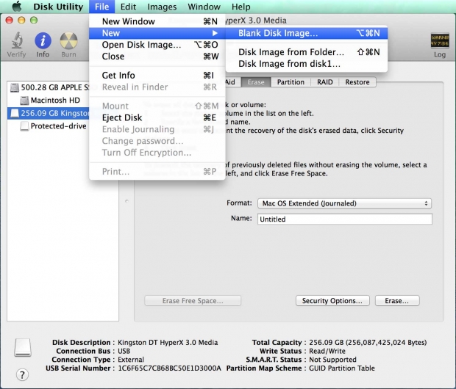This screenshot has width=456, height=389.
Task: Switch to the RAID tab
Action: 324,82
